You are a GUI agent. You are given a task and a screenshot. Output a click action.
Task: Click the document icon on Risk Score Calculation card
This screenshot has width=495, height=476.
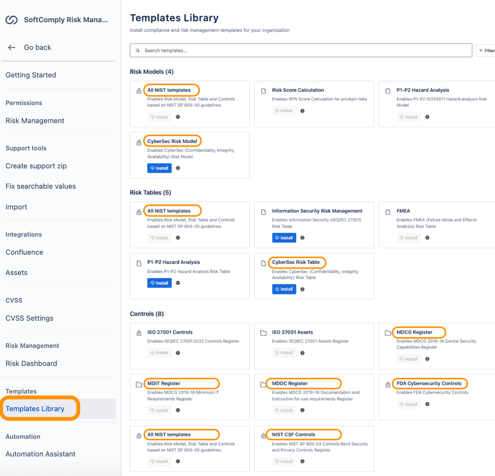[x=263, y=89]
